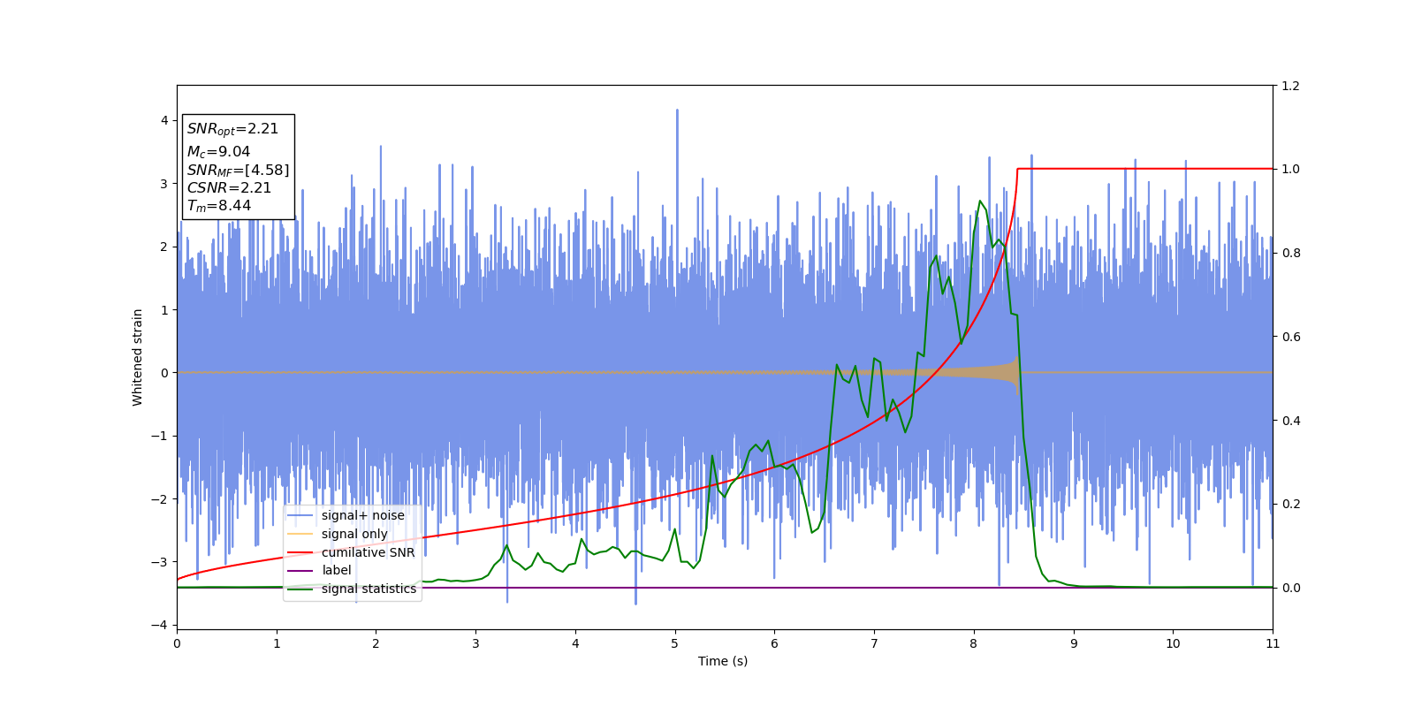The height and width of the screenshot is (707, 1414).
Task: Click the right axis tick label 1.2
Action: pyautogui.click(x=1290, y=86)
